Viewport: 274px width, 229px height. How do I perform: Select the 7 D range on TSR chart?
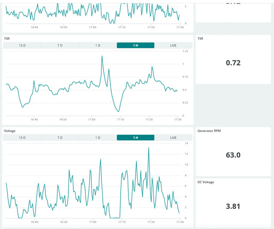tap(60, 45)
